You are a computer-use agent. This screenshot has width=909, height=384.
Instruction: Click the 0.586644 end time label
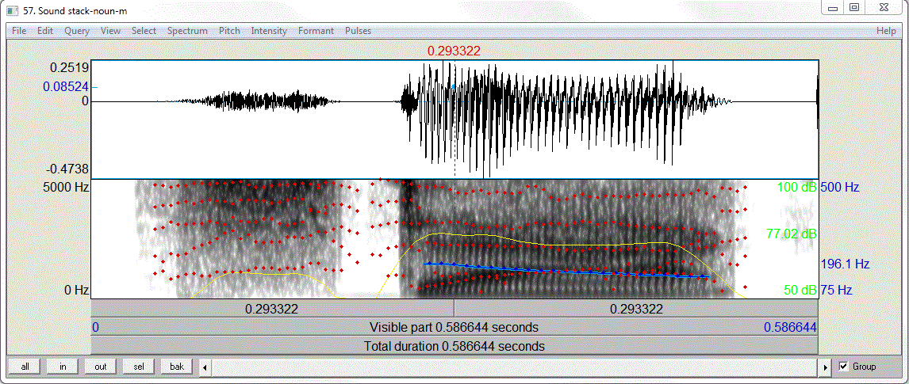[x=790, y=327]
